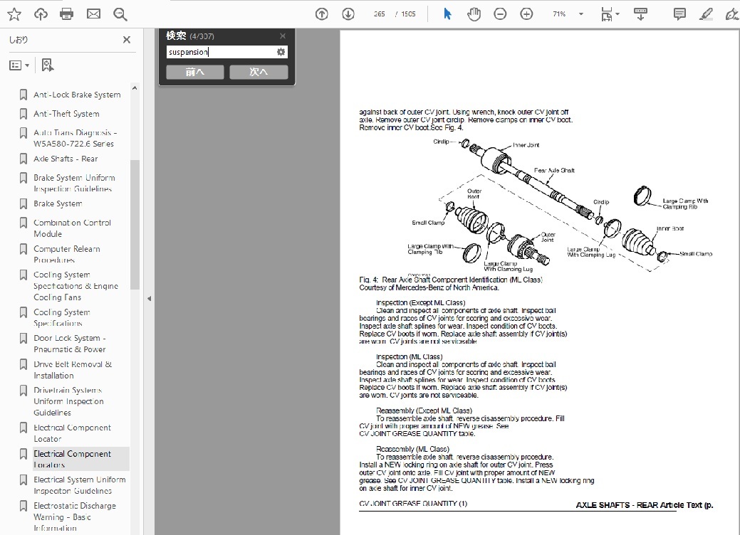The image size is (740, 535).
Task: Open the find text magnifier icon
Action: (120, 14)
